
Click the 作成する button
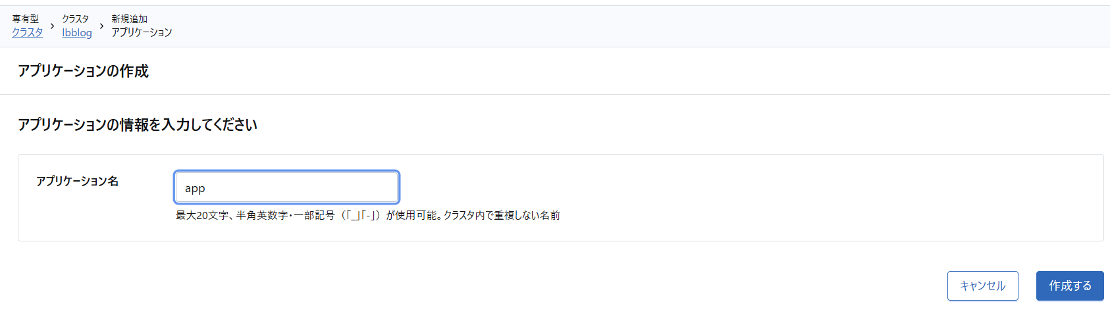(x=1070, y=286)
